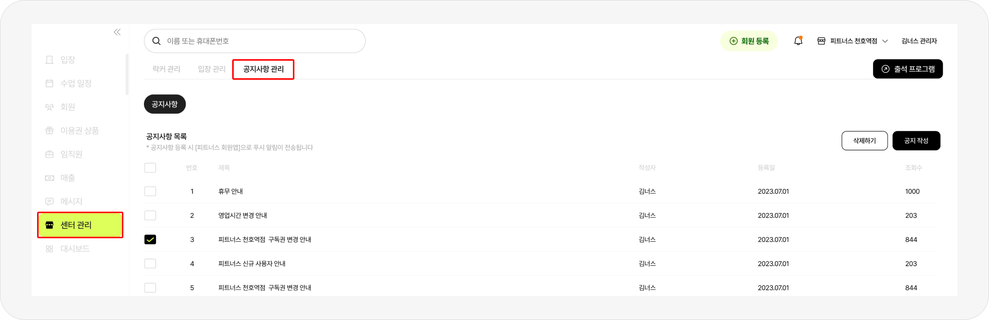This screenshot has width=989, height=320.
Task: Open notifications bell icon
Action: click(798, 41)
